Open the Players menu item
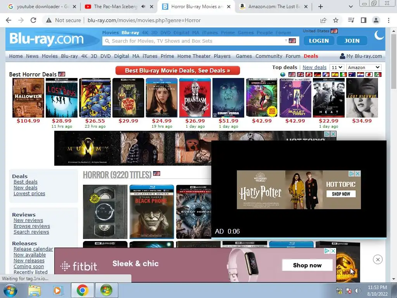Viewport: 397px width, 298px height. click(222, 56)
